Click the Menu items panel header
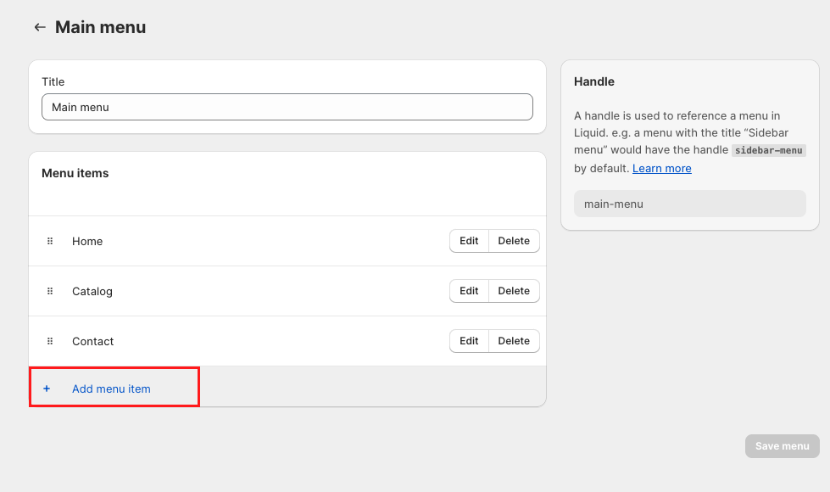830x492 pixels. [75, 173]
